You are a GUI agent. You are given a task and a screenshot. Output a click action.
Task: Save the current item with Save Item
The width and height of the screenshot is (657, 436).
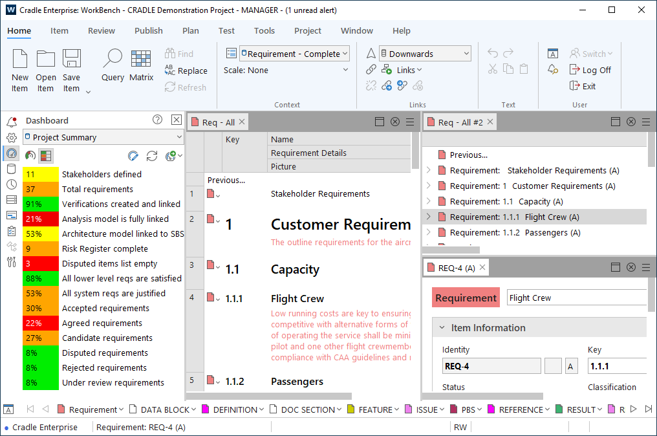pyautogui.click(x=71, y=70)
